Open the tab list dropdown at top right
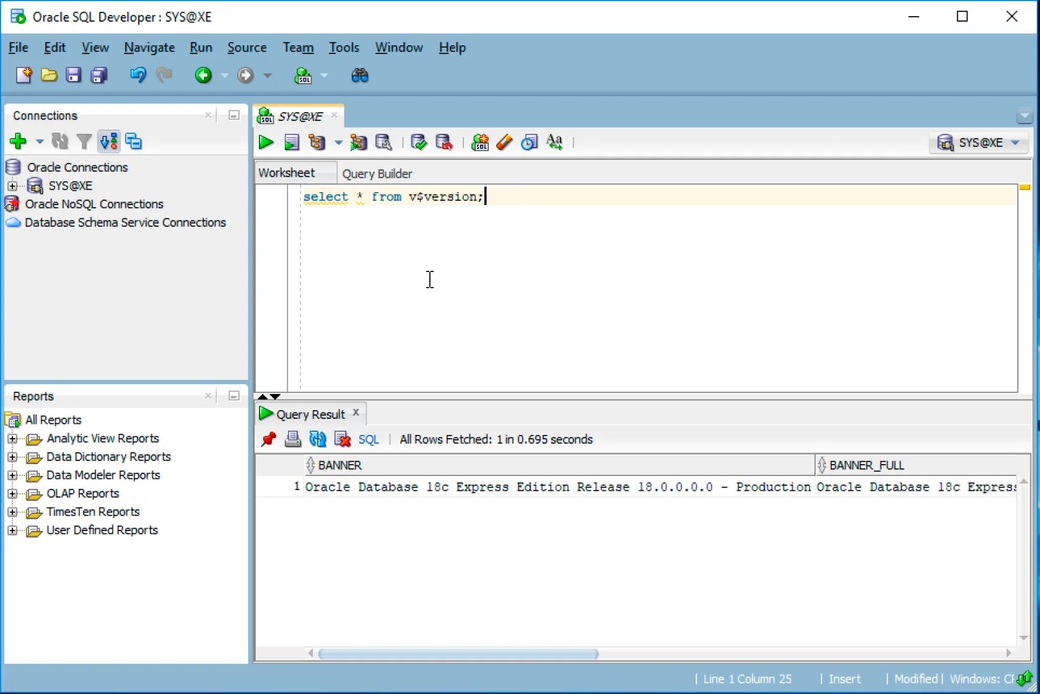Viewport: 1040px width, 694px height. click(x=1025, y=115)
